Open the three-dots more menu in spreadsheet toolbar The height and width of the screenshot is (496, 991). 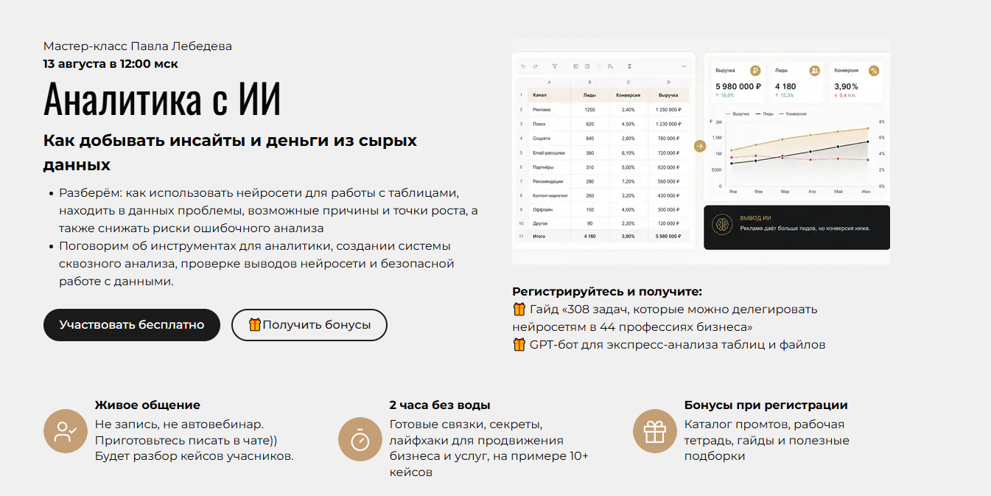(x=684, y=66)
